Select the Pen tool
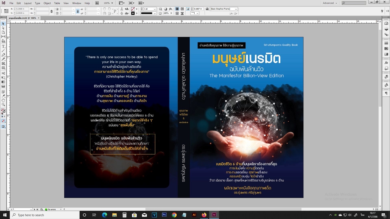Viewport: 390px width, 219px height. 3,55
